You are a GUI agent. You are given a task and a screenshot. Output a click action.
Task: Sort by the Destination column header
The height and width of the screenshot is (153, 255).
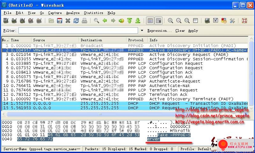tap(103, 40)
